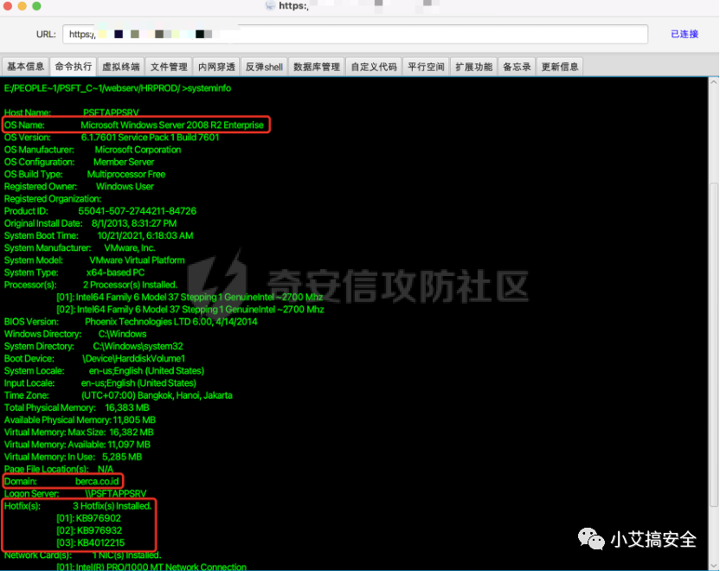Screen dimensions: 720x571
Task: Click System Model VMware Virtual Platform
Action: pos(137,260)
